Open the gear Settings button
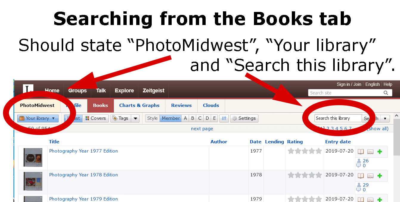400x202 pixels. point(244,118)
